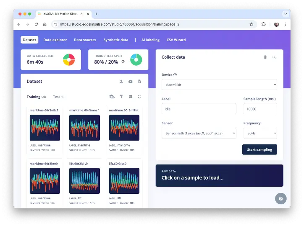The image size is (304, 226).
Task: Open the filter samples funnel icon
Action: (121, 97)
